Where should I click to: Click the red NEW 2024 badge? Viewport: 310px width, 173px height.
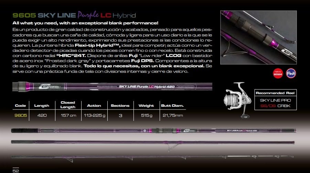tap(278, 73)
